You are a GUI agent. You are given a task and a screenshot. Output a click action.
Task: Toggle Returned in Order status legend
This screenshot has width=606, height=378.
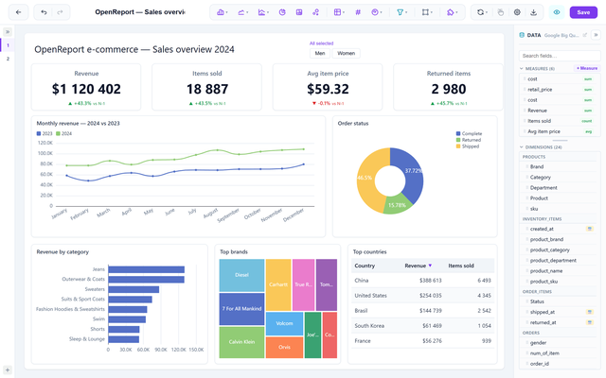click(469, 140)
